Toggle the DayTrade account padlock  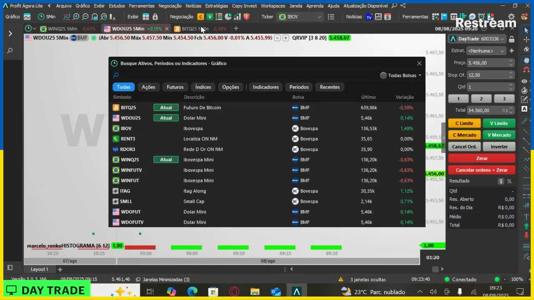(511, 39)
